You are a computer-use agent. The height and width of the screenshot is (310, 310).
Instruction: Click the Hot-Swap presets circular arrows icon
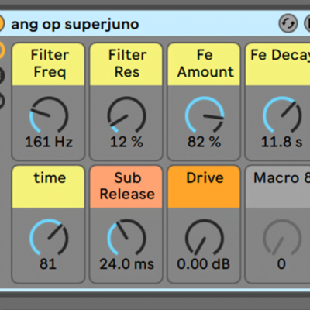pos(288,24)
